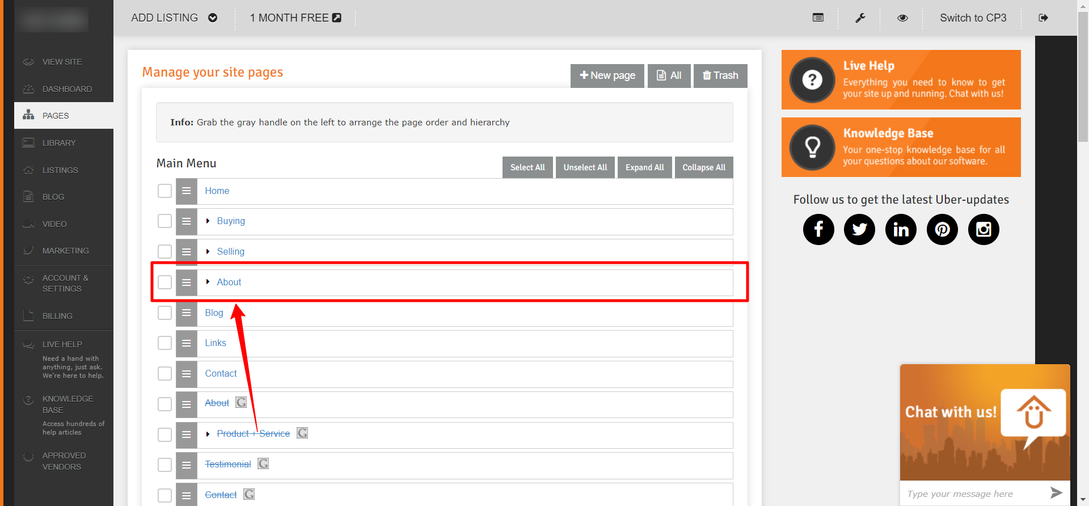Click the logout arrow icon at top right
The width and height of the screenshot is (1089, 506).
pos(1043,18)
